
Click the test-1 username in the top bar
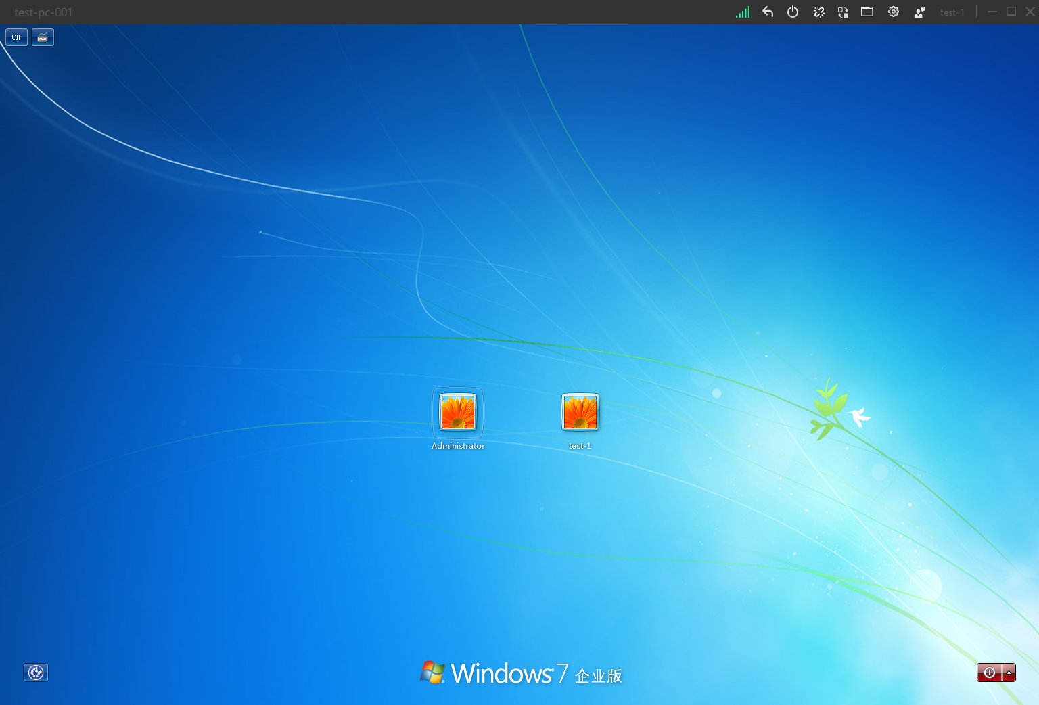[x=952, y=12]
